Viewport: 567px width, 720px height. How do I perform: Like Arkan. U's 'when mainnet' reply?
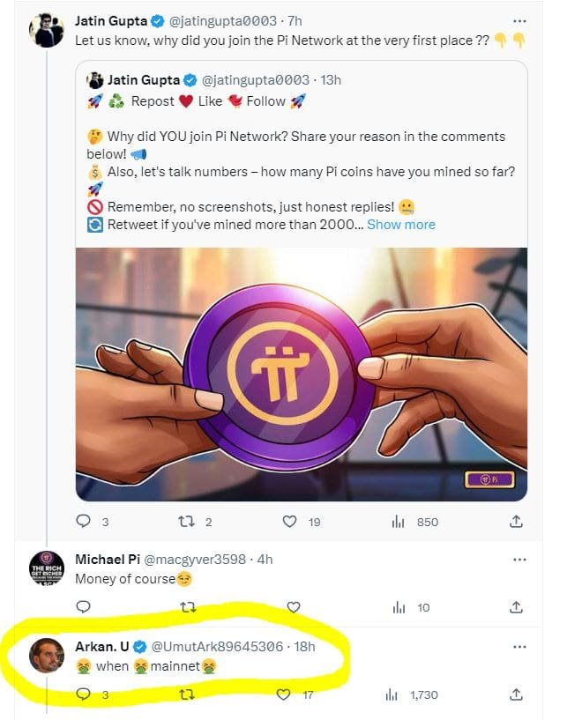click(x=282, y=695)
